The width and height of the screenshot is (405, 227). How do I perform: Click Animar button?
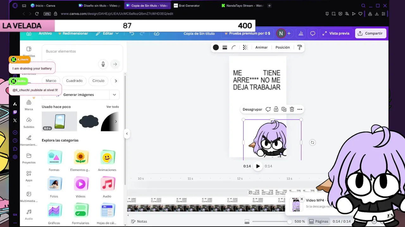click(x=261, y=47)
